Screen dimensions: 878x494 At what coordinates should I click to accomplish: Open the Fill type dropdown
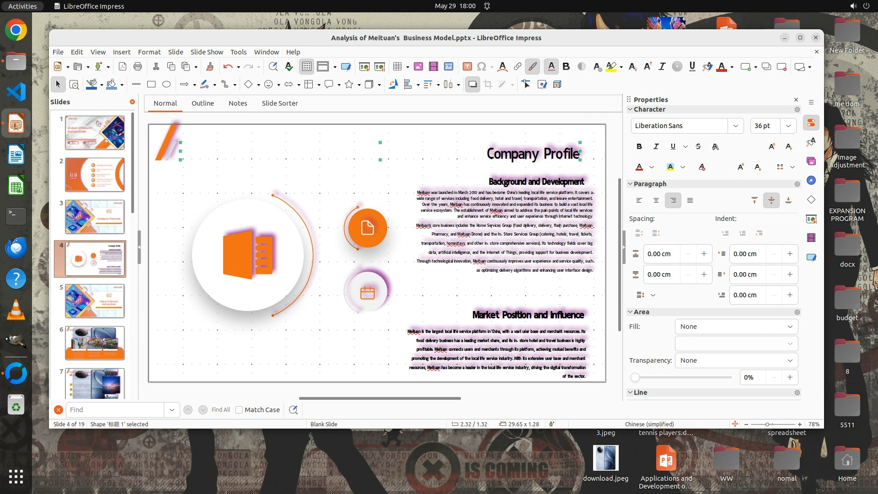736,327
